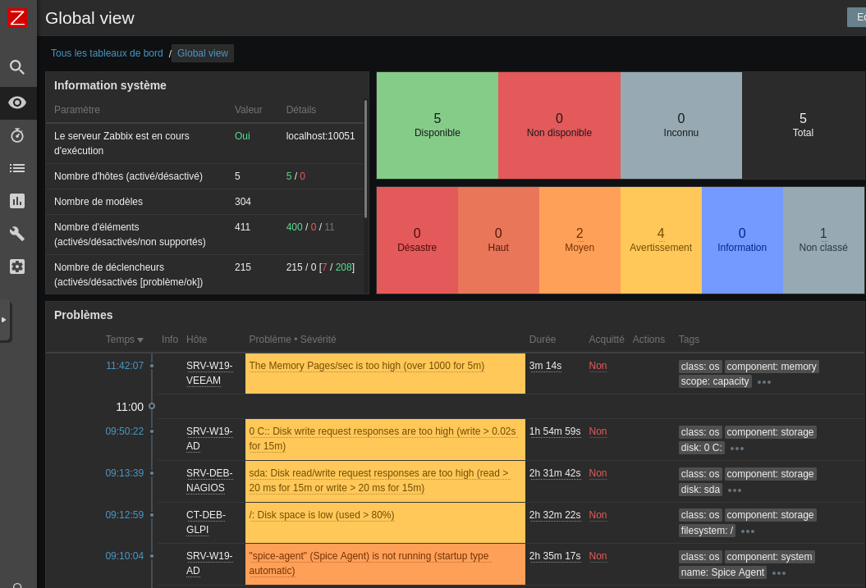This screenshot has width=866, height=588.
Task: Click the Nombre de modèles row
Action: (205, 202)
